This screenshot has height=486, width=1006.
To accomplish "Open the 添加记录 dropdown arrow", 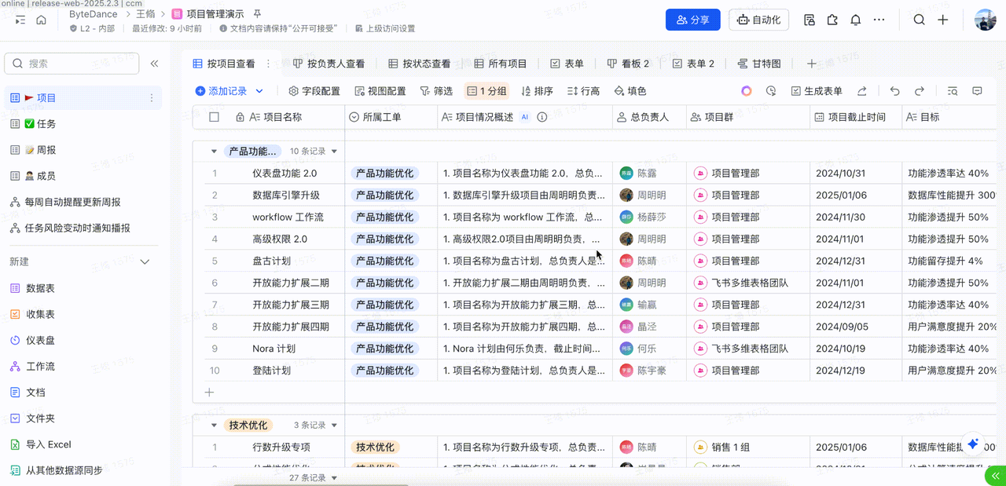I will click(259, 91).
